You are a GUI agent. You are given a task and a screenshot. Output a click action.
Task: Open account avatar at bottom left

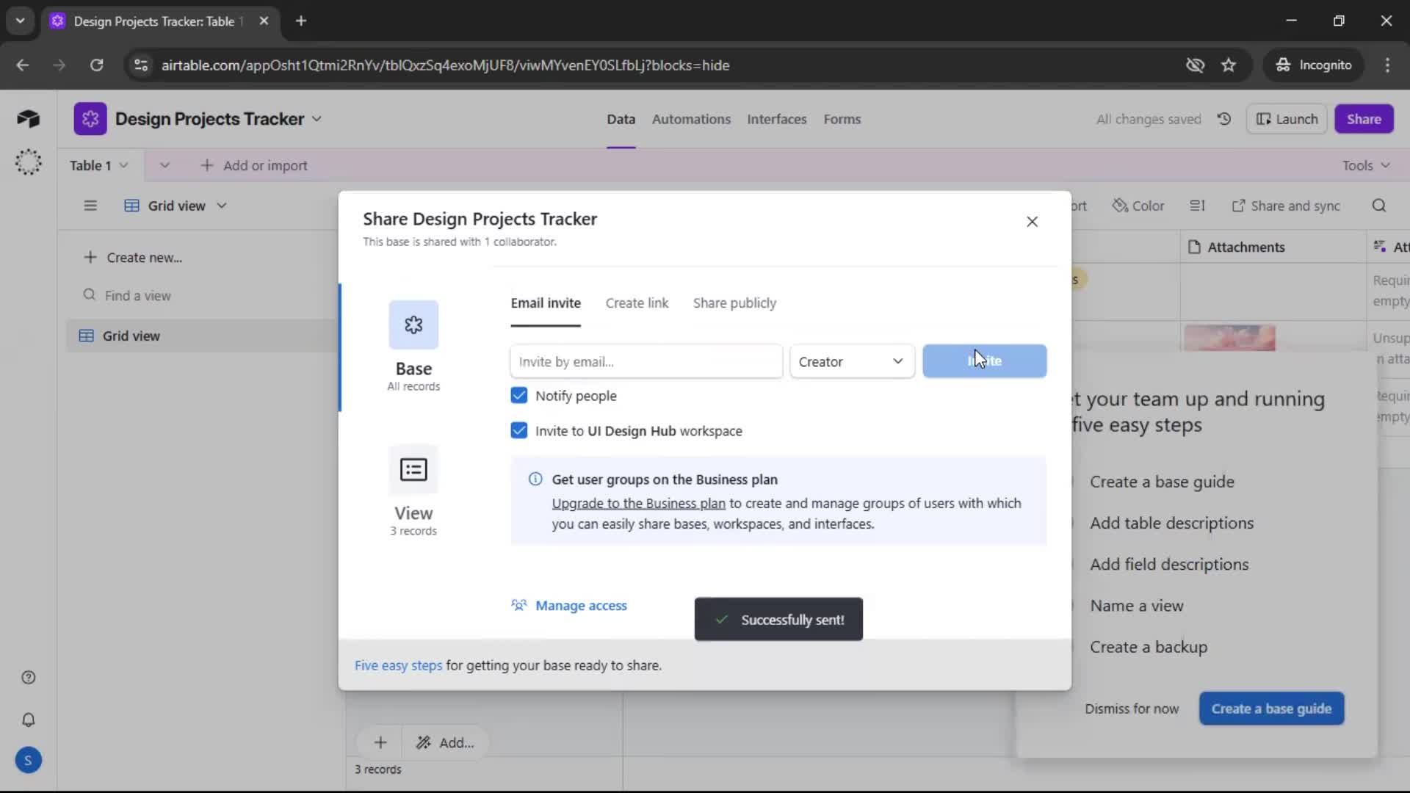(x=28, y=761)
